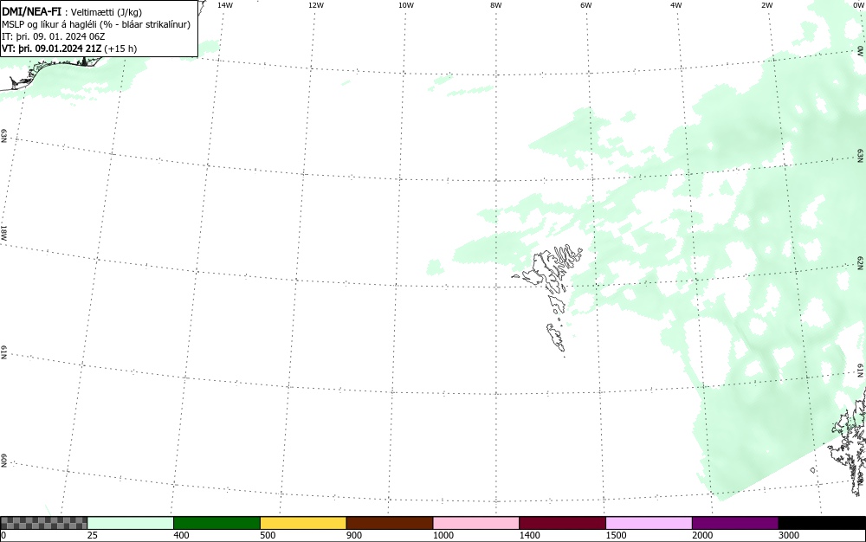Click the 61N label on the left edge

coord(3,352)
